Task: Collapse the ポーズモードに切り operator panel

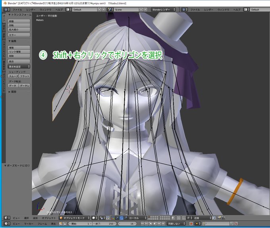Action: tap(17, 166)
